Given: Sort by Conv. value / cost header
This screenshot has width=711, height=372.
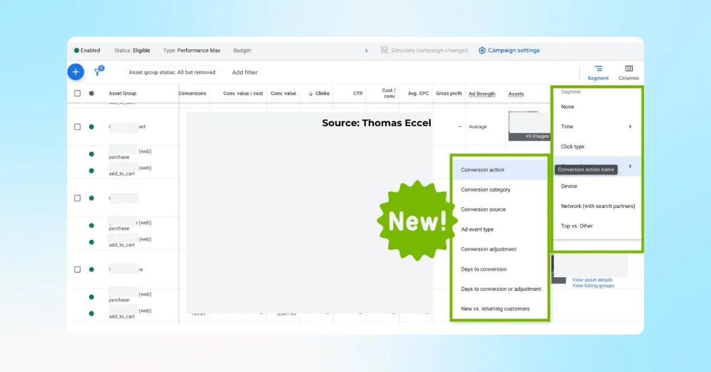Looking at the screenshot, I should pos(243,94).
